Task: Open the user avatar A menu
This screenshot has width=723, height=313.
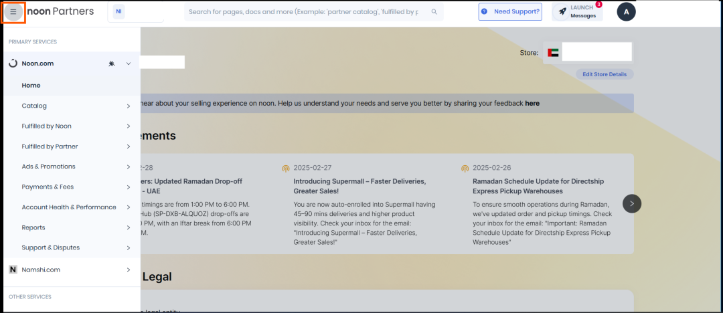Action: 626,12
